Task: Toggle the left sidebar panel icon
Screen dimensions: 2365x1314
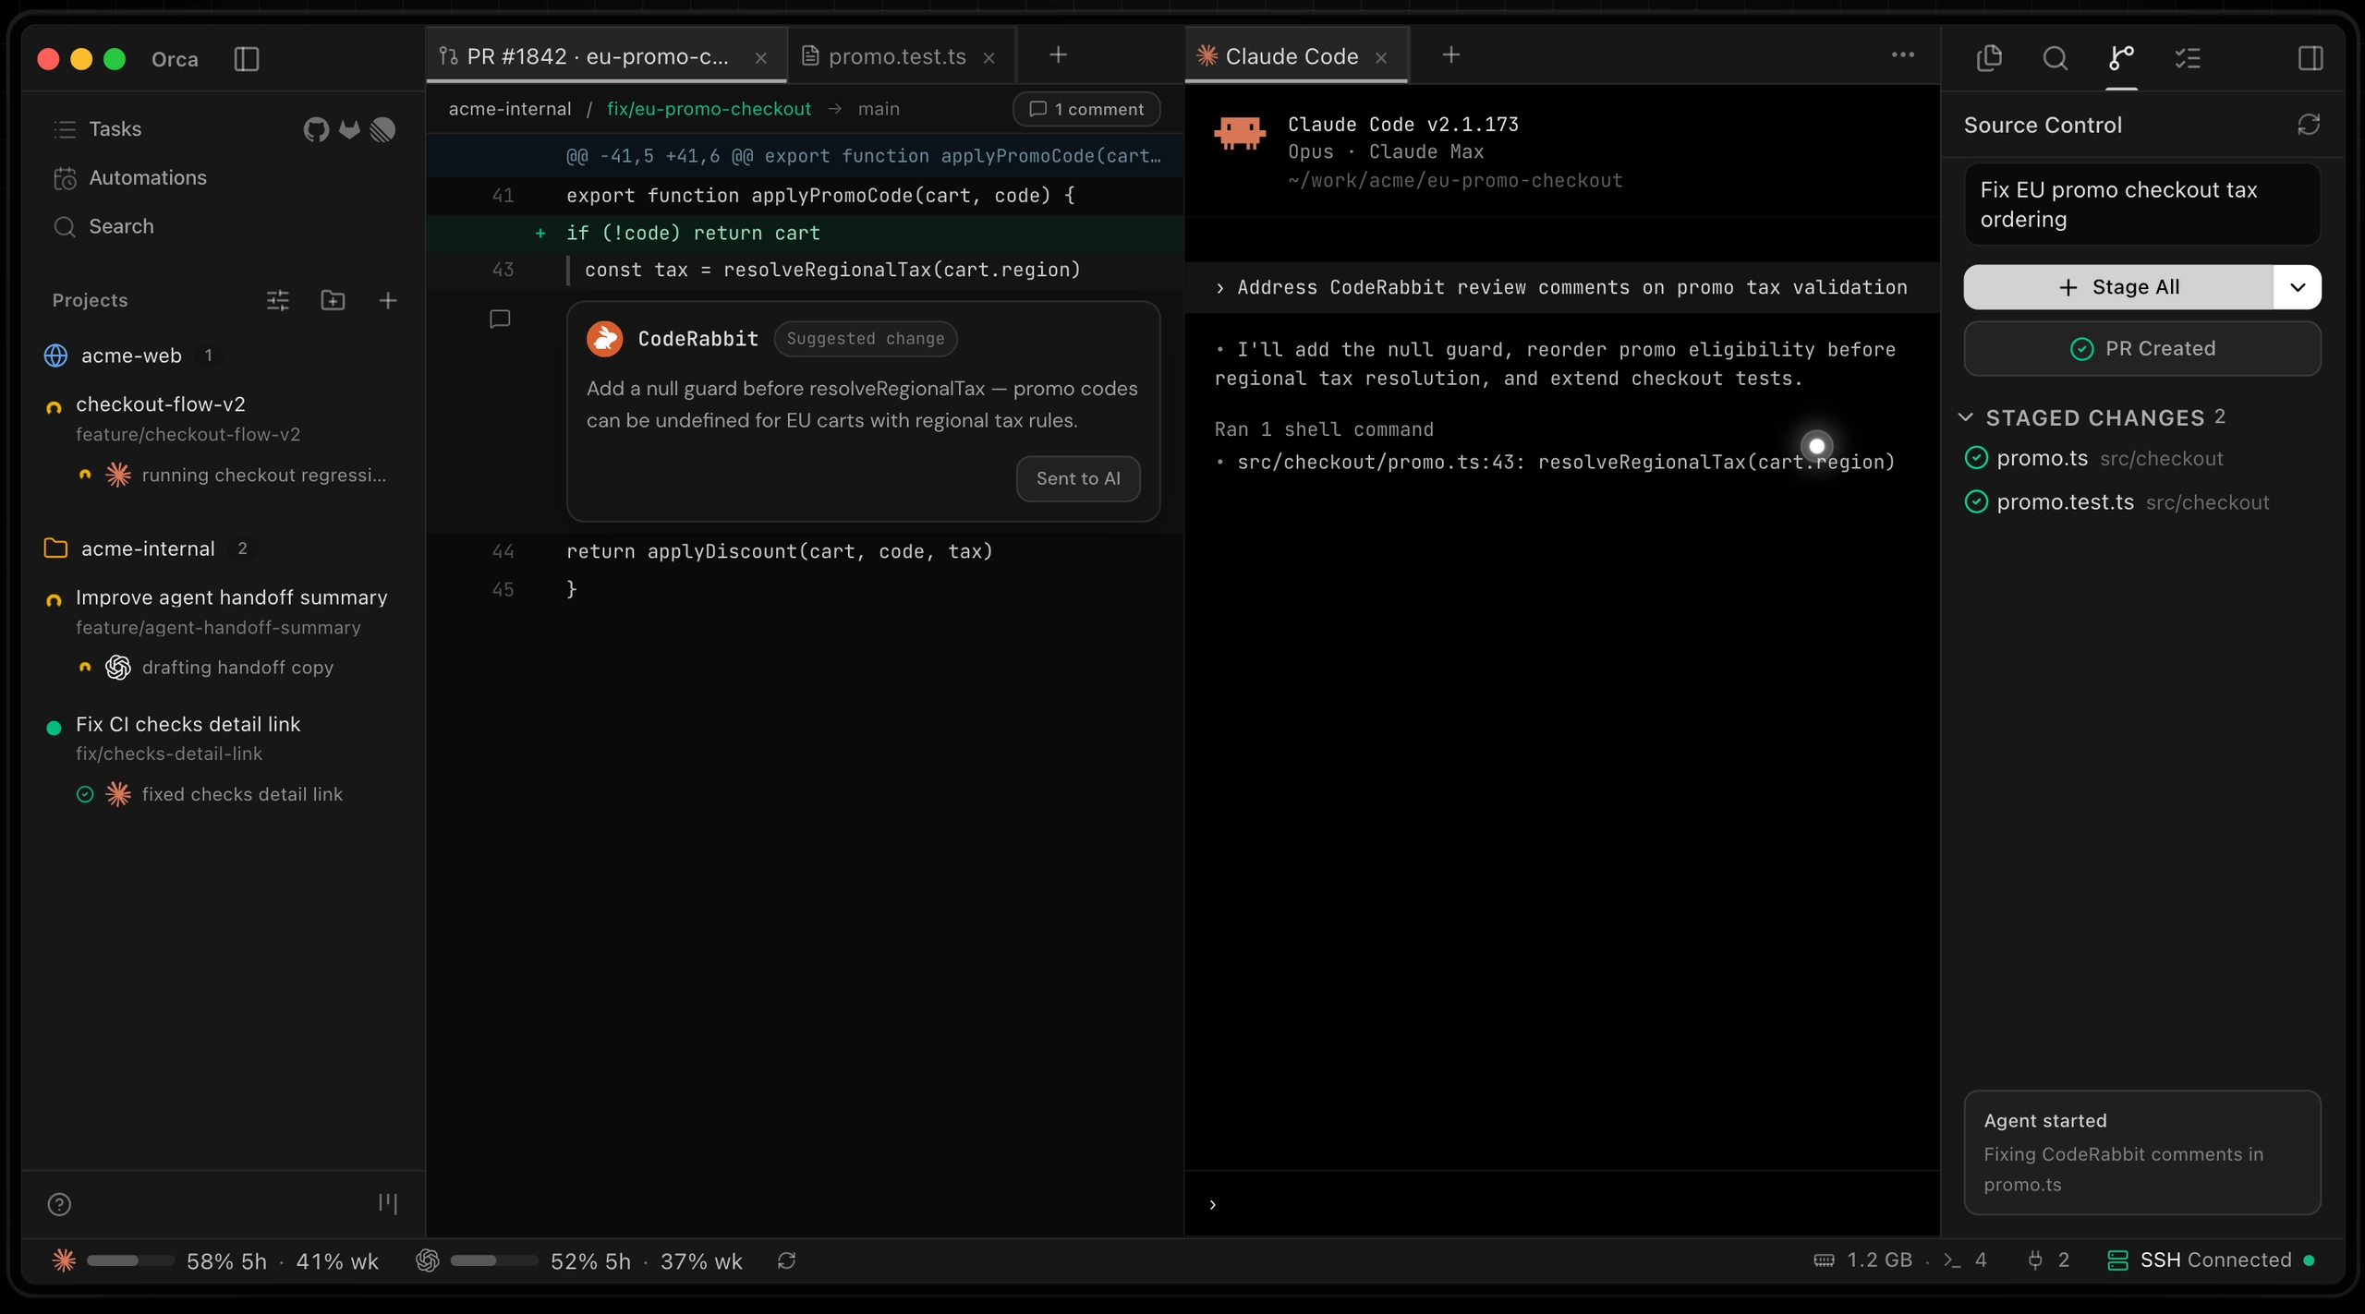Action: tap(247, 59)
